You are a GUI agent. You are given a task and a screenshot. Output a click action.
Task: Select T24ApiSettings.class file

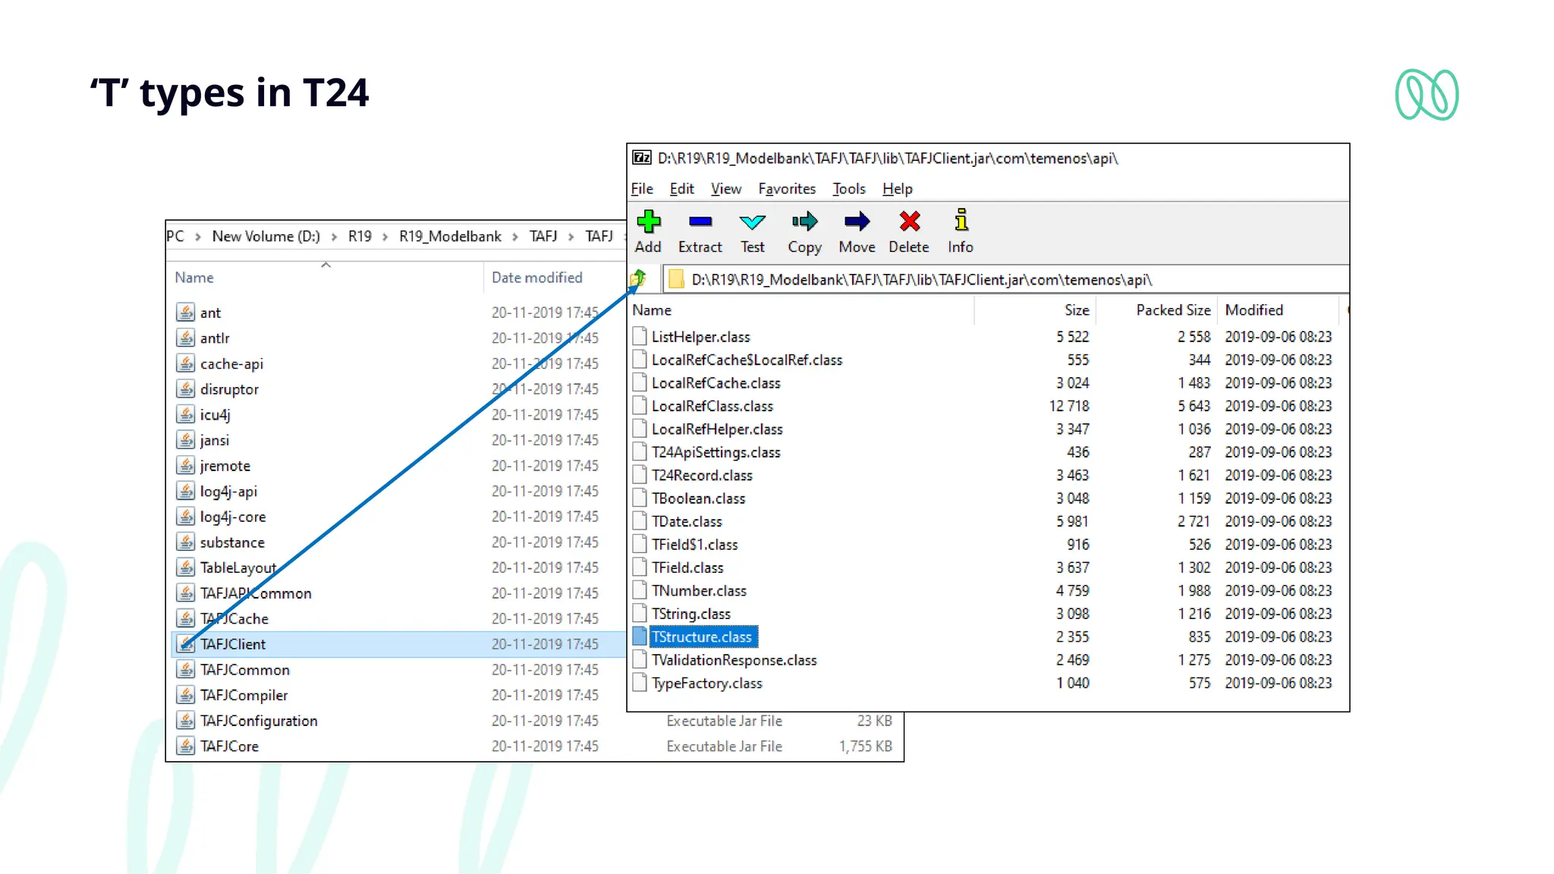(716, 452)
